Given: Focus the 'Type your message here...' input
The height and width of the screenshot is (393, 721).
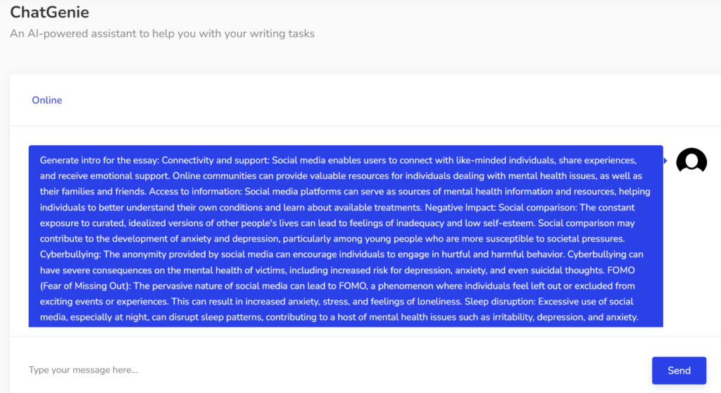Looking at the screenshot, I should tap(331, 370).
